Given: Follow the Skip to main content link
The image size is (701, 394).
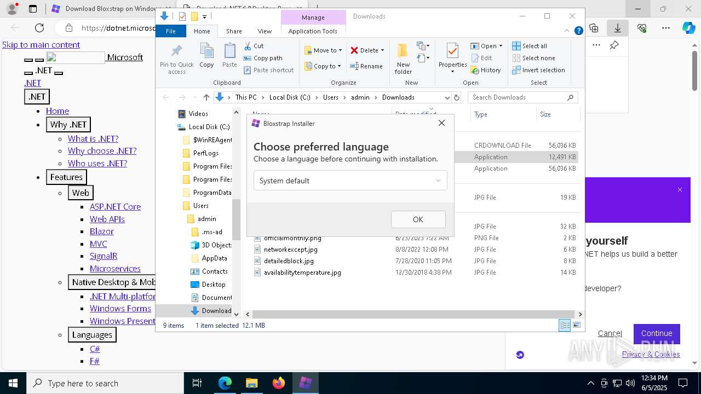Looking at the screenshot, I should coord(41,45).
